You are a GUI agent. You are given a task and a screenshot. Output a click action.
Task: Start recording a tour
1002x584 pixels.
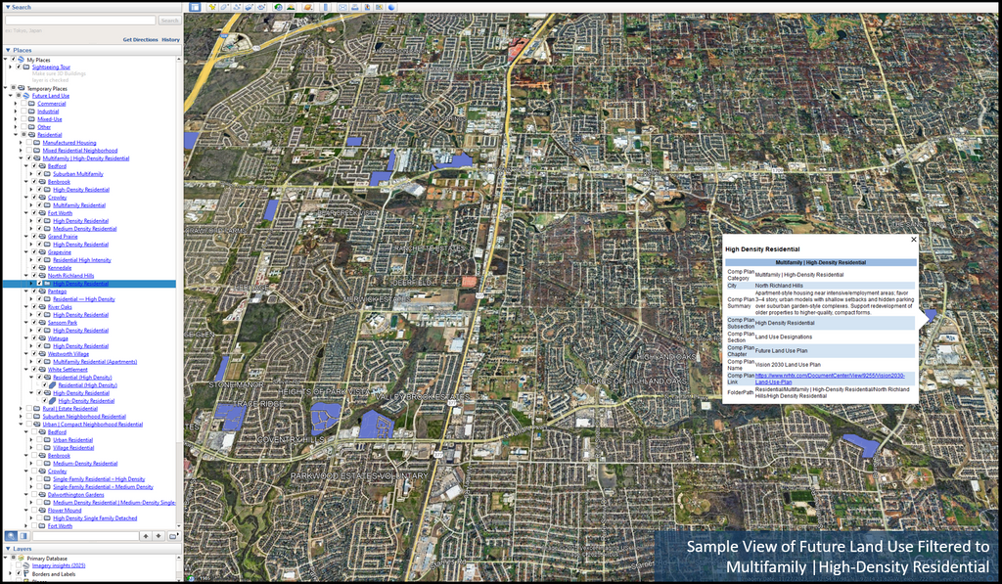pos(261,6)
